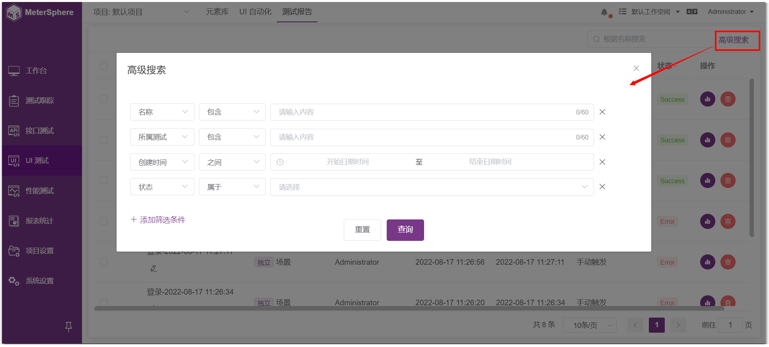Switch to the 元素库 tab
The image size is (769, 347).
tap(217, 12)
